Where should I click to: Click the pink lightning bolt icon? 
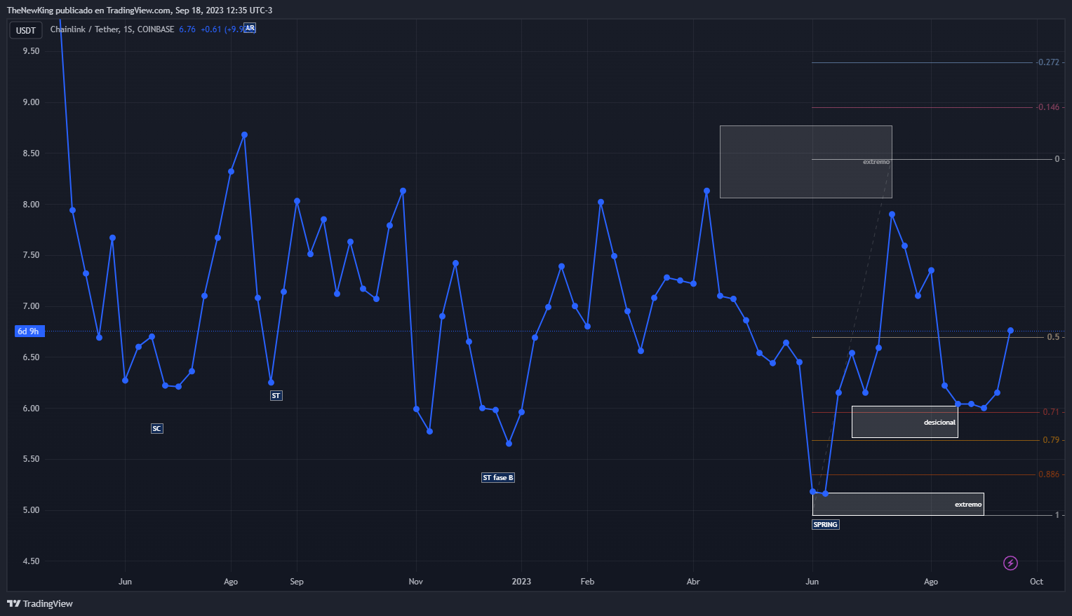(1010, 563)
